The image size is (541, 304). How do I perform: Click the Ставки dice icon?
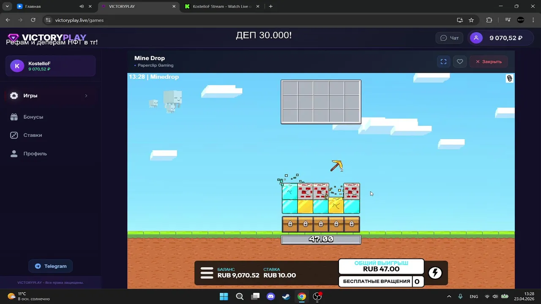(x=14, y=135)
